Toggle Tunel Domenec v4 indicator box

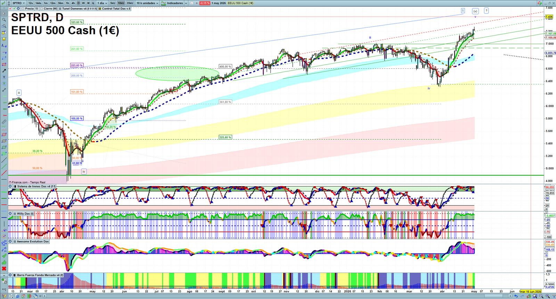(x=60, y=9)
